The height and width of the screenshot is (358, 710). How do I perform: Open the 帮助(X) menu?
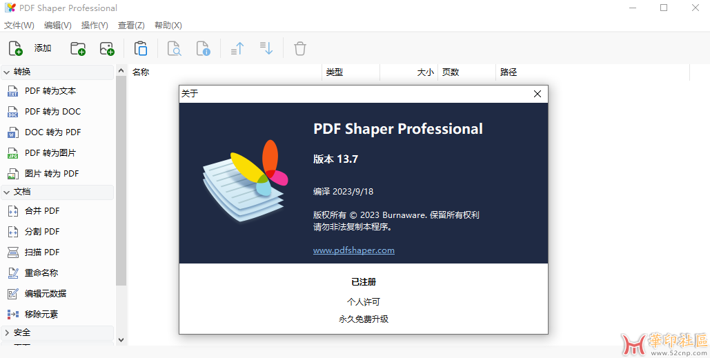click(168, 26)
